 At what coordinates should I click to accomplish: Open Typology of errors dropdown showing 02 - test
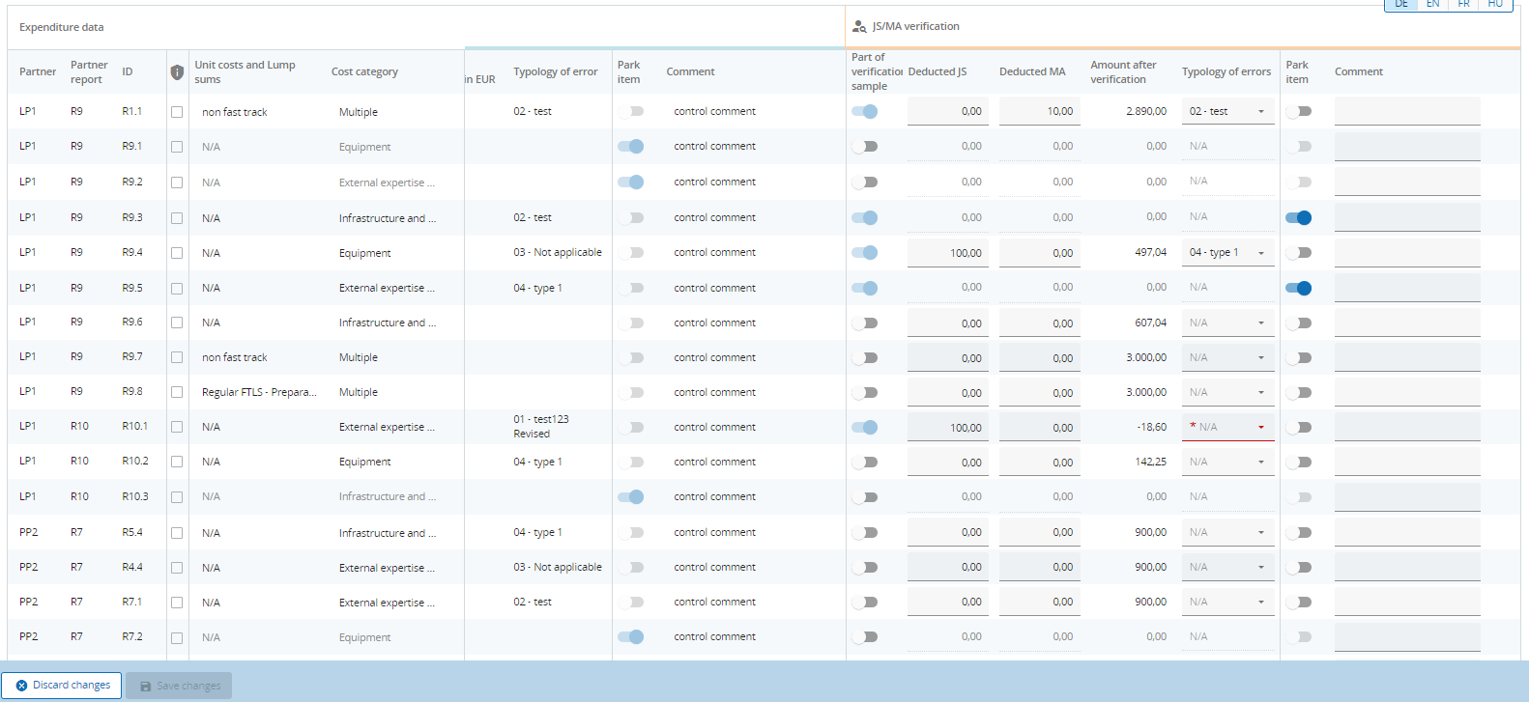(x=1227, y=112)
